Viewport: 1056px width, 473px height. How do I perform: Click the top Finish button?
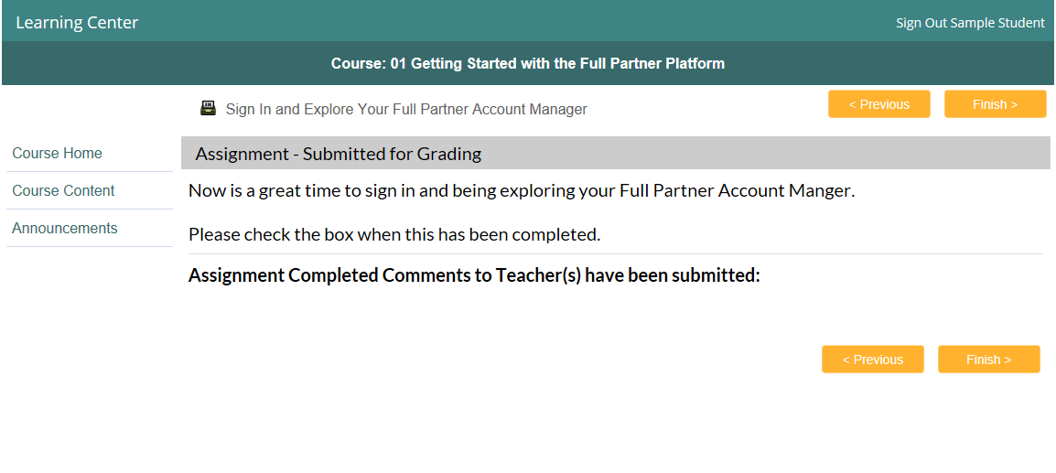[995, 104]
